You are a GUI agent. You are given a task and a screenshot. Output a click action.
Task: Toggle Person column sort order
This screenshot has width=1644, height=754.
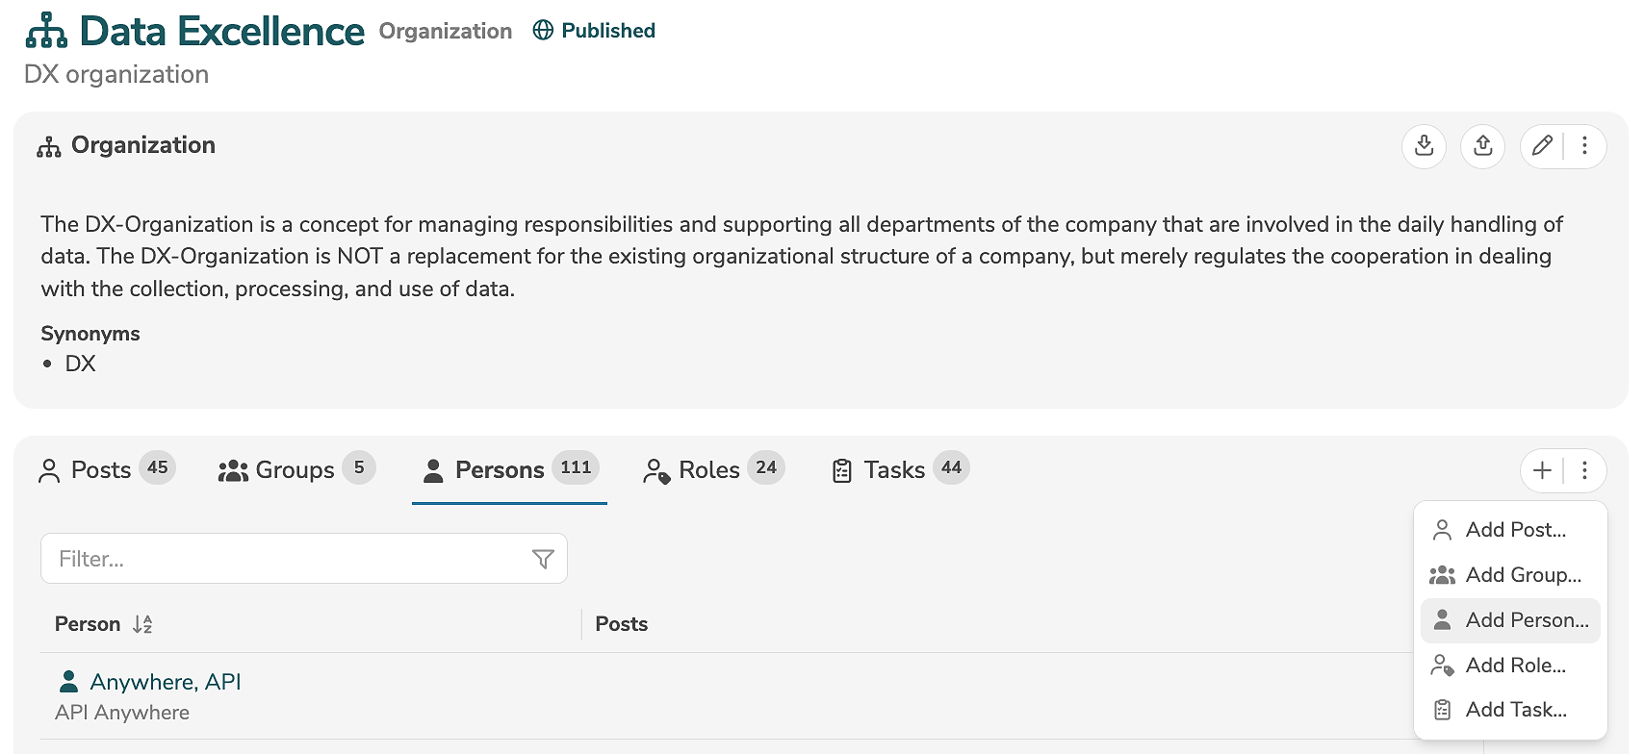coord(142,624)
